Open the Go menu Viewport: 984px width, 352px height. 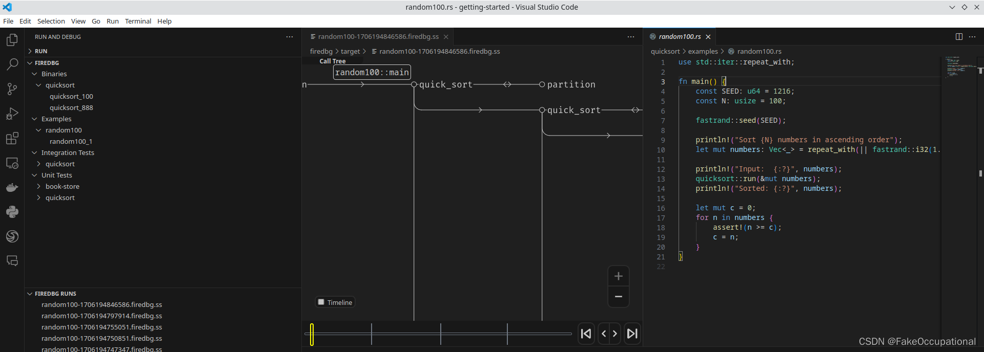96,21
